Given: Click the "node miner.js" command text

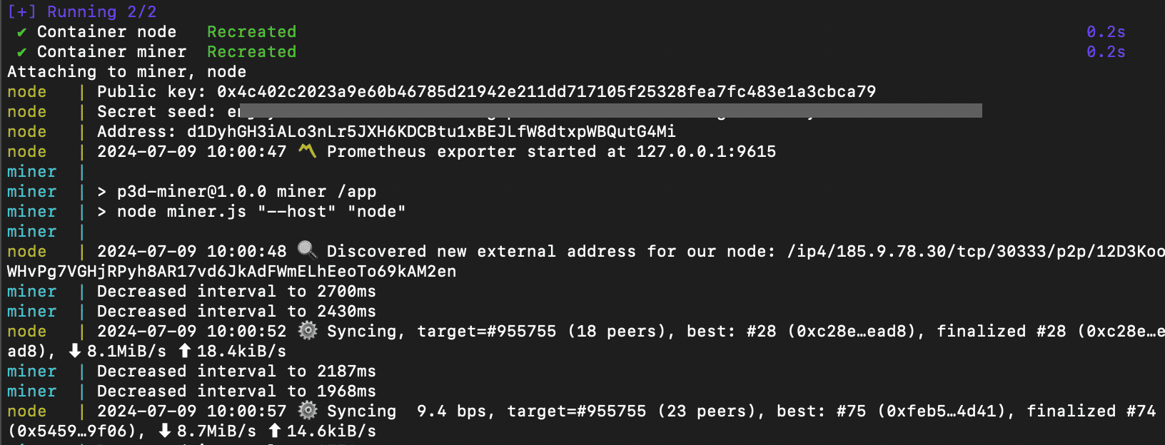Looking at the screenshot, I should pyautogui.click(x=181, y=212).
